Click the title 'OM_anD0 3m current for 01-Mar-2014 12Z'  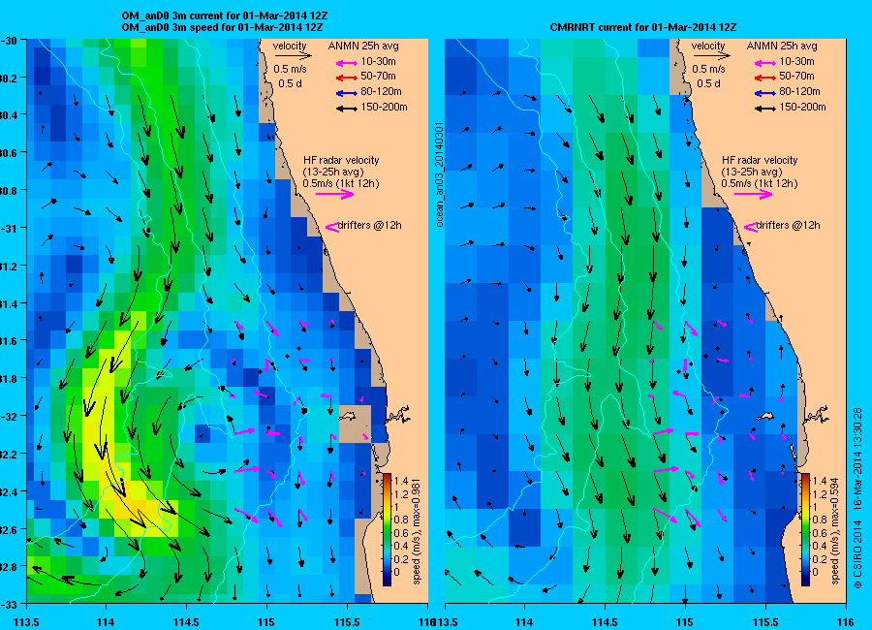(x=225, y=16)
